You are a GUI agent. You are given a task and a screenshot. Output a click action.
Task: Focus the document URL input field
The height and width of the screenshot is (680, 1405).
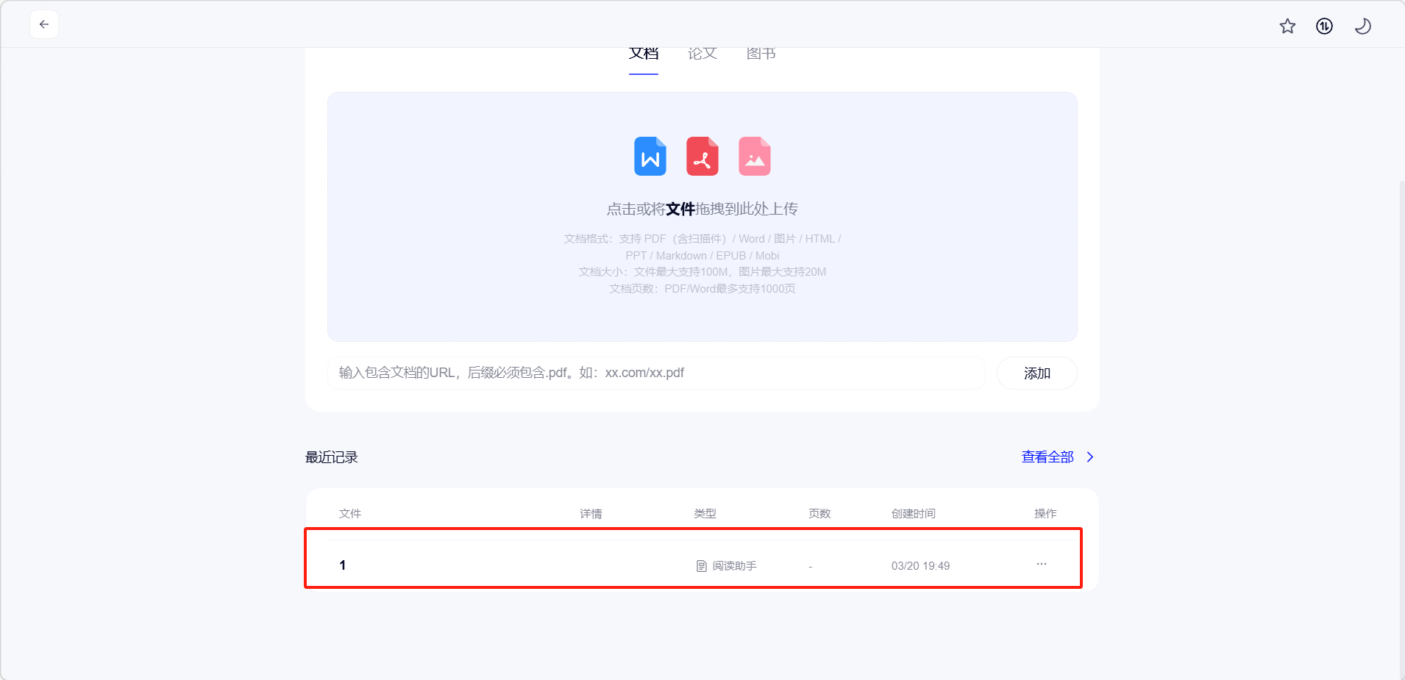coord(656,373)
